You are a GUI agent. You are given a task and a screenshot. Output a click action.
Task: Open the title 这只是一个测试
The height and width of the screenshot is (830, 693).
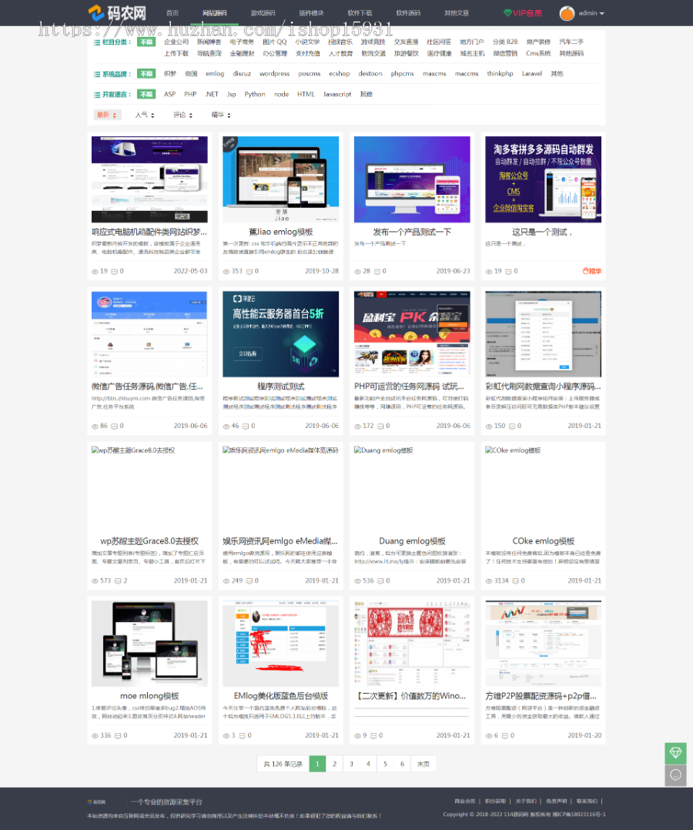tap(542, 232)
